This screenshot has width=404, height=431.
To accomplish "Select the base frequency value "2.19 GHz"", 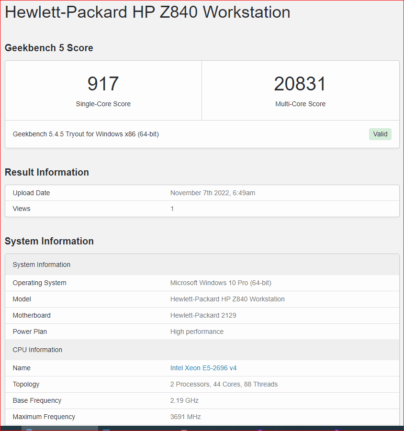I will click(x=184, y=400).
